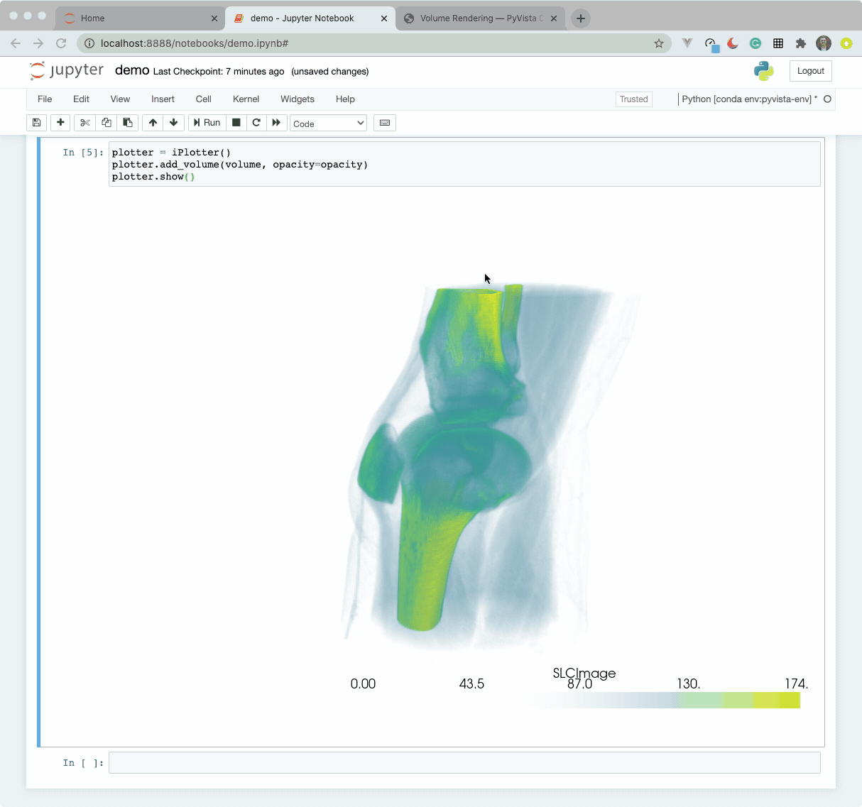The image size is (862, 807).
Task: Click the 174. colorbar label
Action: click(796, 684)
